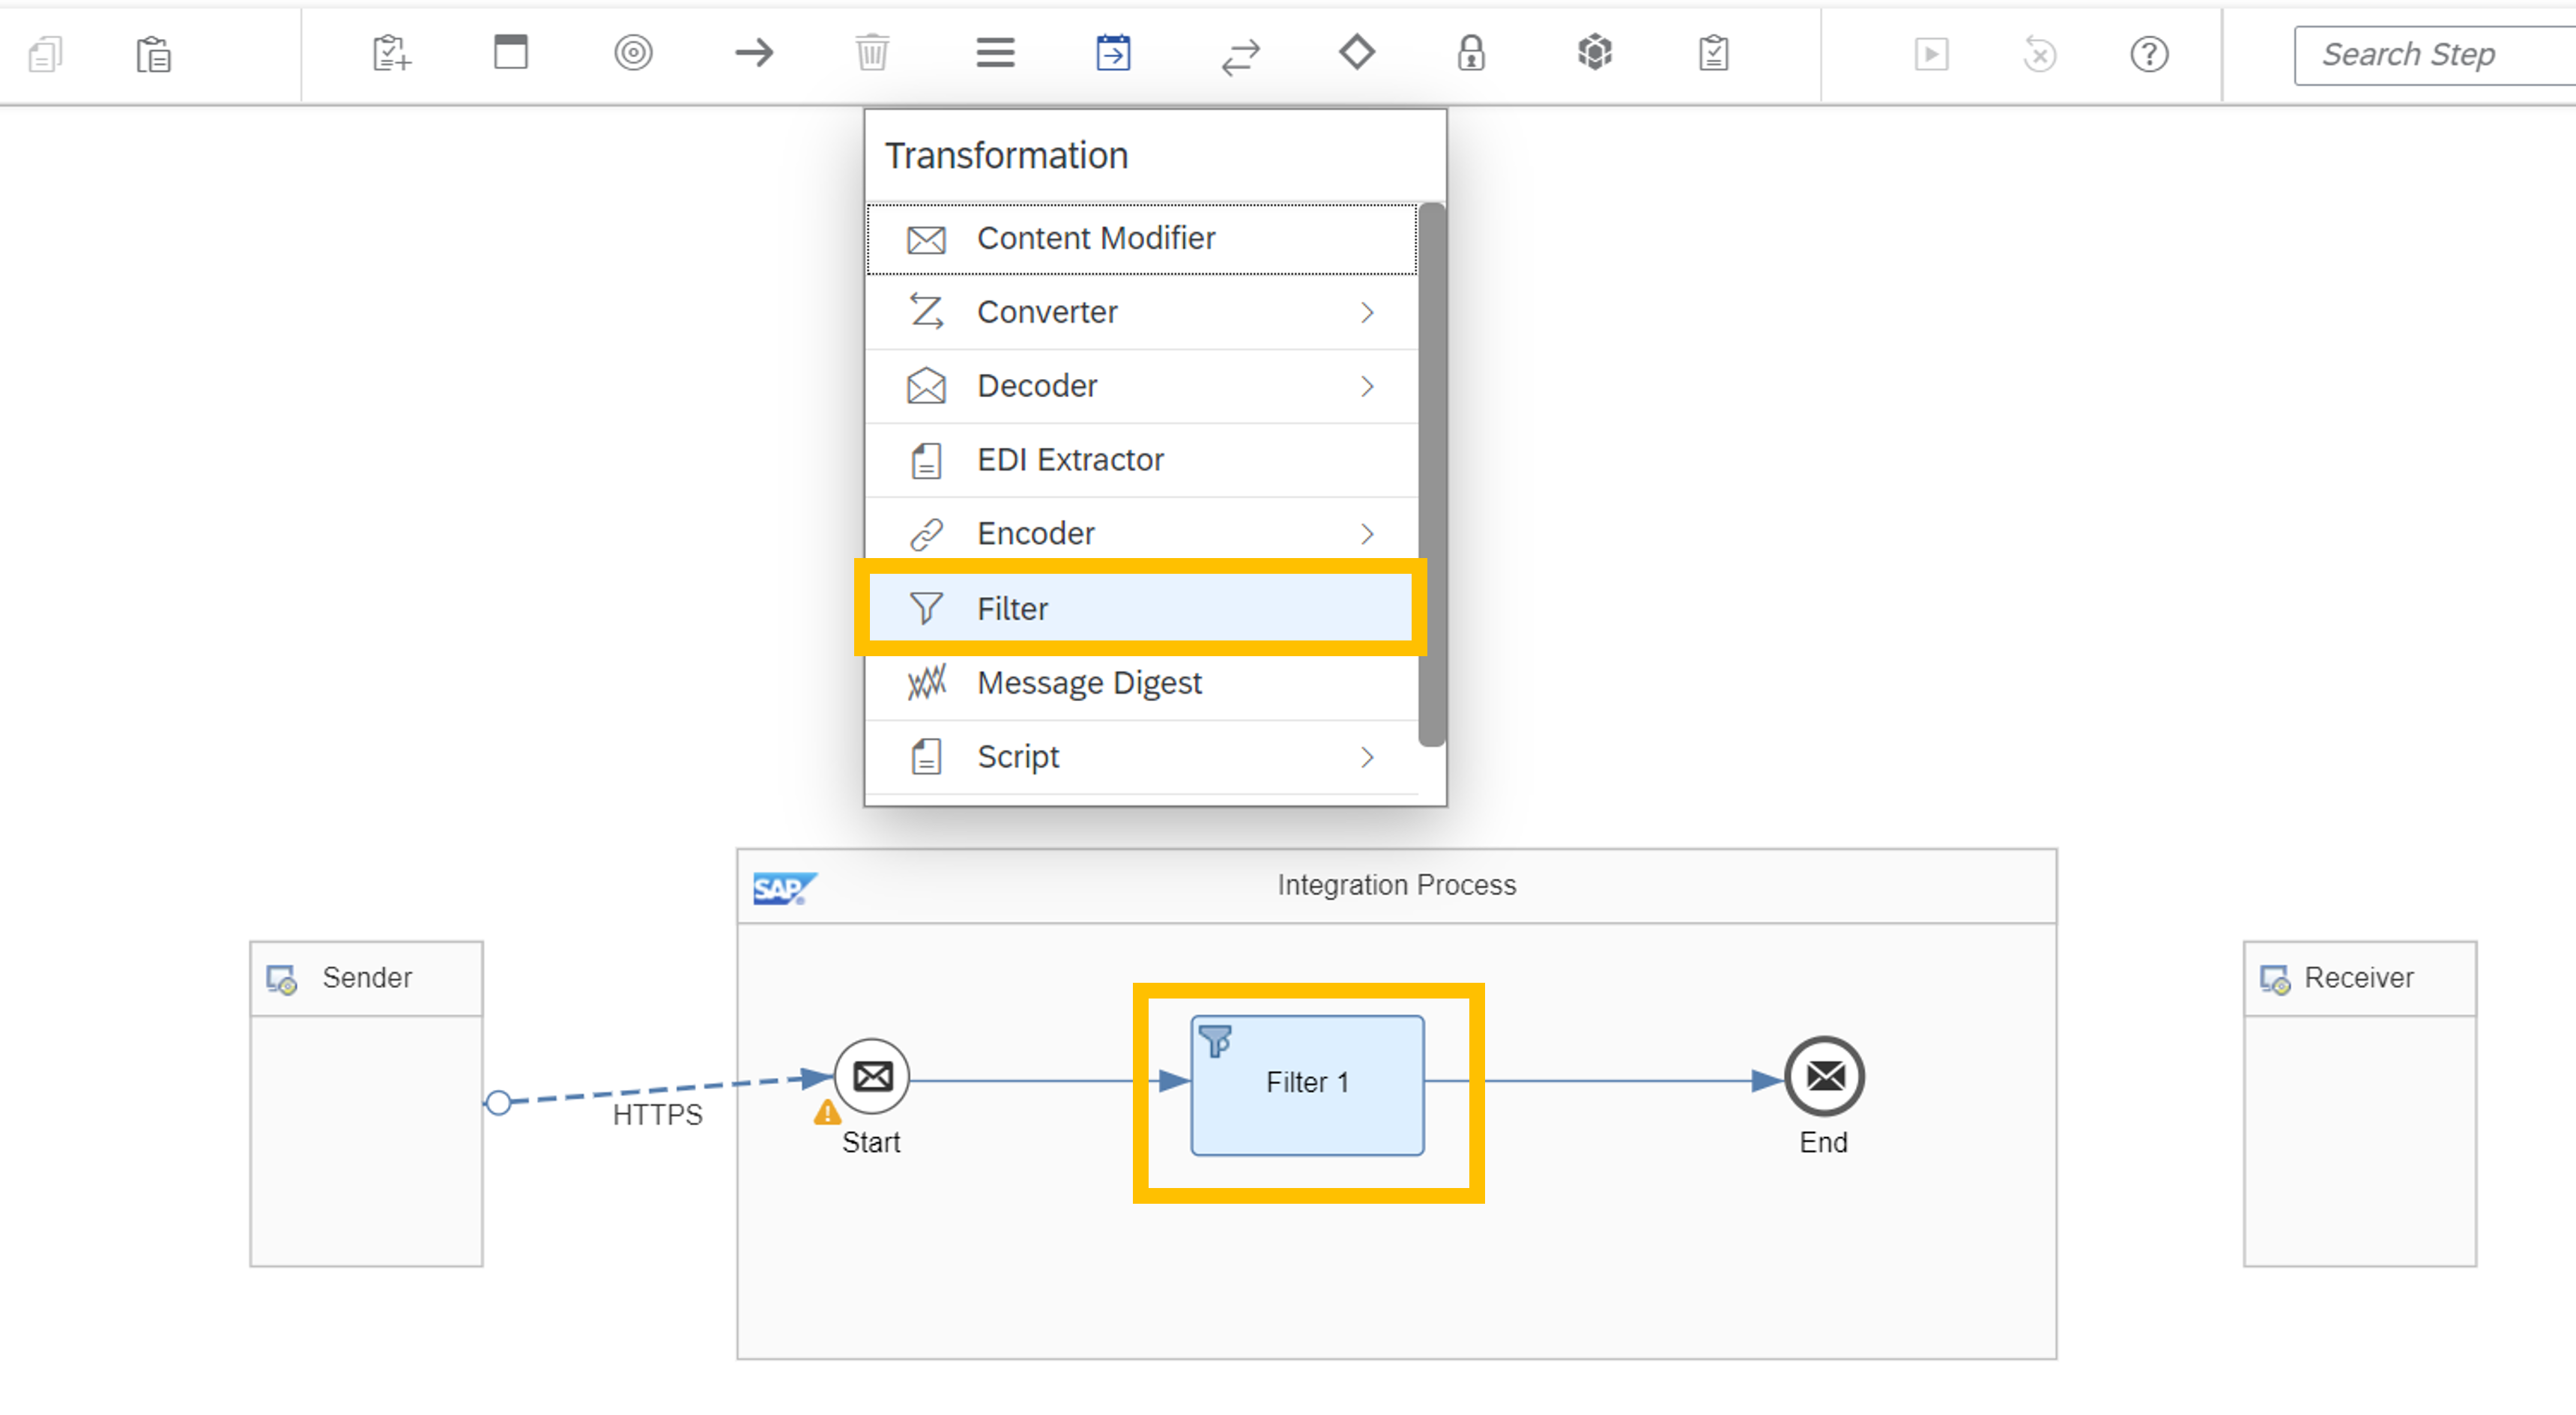
Task: Click the paste clipboard toolbar icon
Action: pos(153,54)
